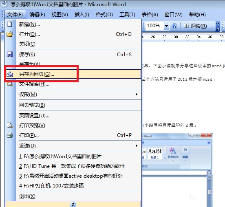Open recent file 2 HD Tune
This screenshot has width=225, height=207.
click(73, 166)
